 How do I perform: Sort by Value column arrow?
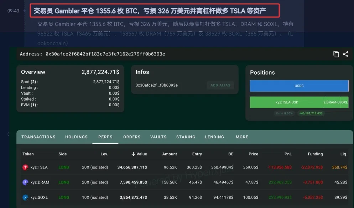[x=134, y=154]
